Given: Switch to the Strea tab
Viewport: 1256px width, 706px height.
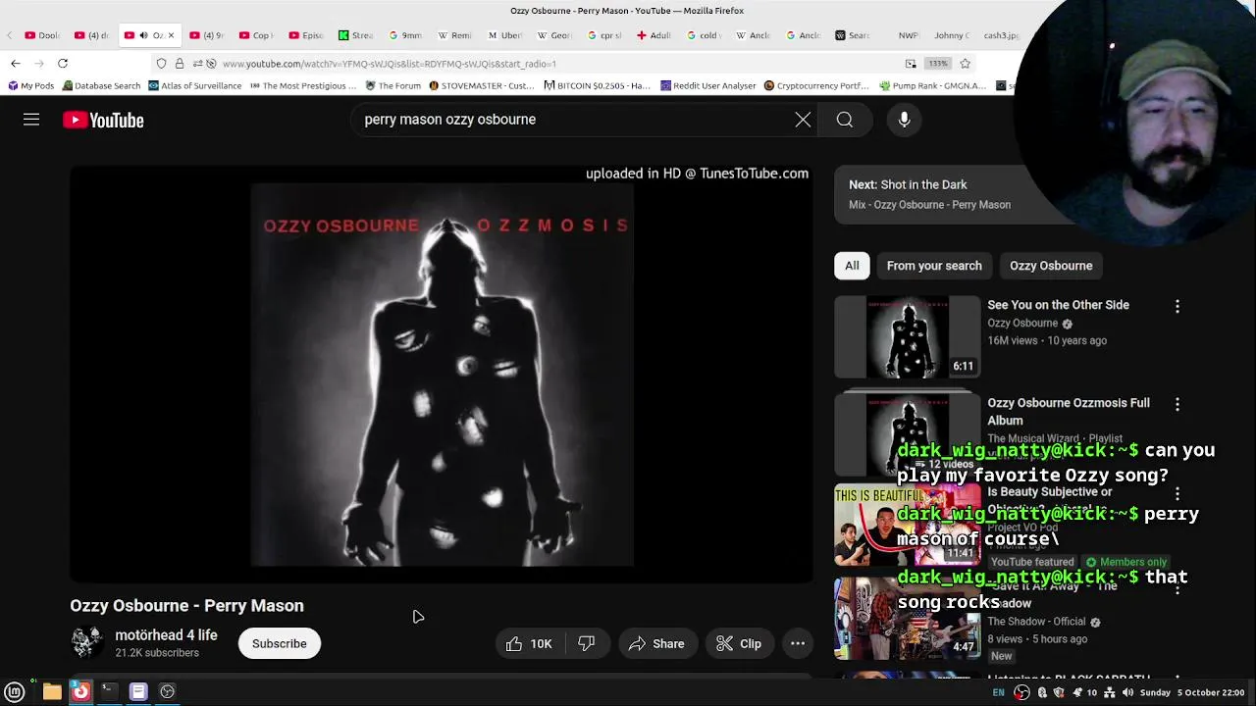Looking at the screenshot, I should pyautogui.click(x=355, y=35).
